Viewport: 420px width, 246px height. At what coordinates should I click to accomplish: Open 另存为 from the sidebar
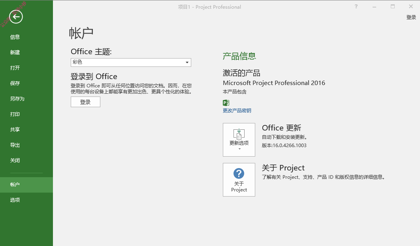[26, 99]
